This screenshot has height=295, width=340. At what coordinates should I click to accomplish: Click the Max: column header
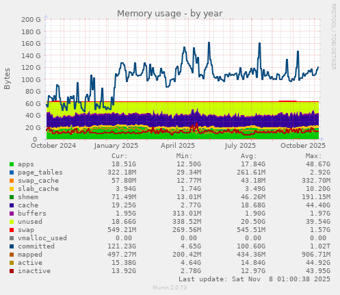tap(313, 156)
